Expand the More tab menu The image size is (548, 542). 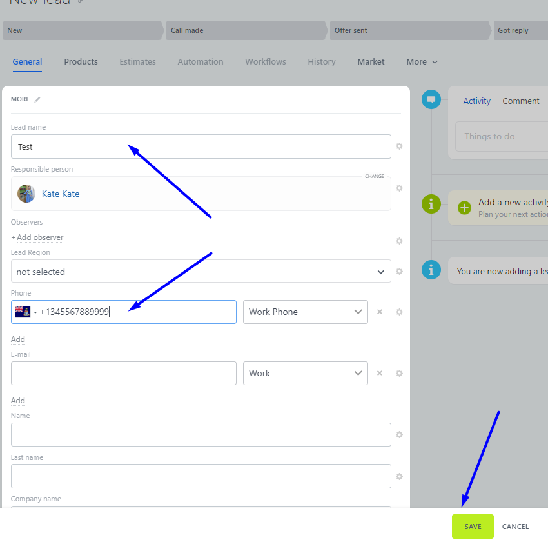point(422,62)
